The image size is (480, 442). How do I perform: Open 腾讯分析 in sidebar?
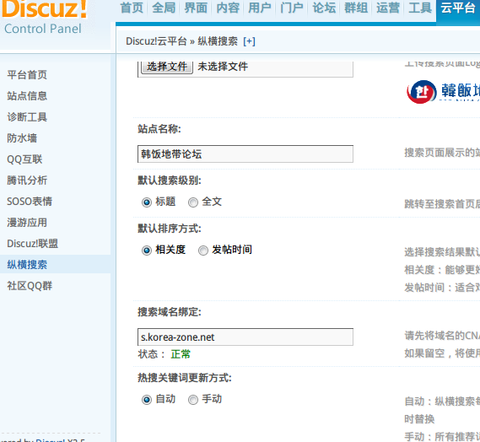(x=27, y=181)
